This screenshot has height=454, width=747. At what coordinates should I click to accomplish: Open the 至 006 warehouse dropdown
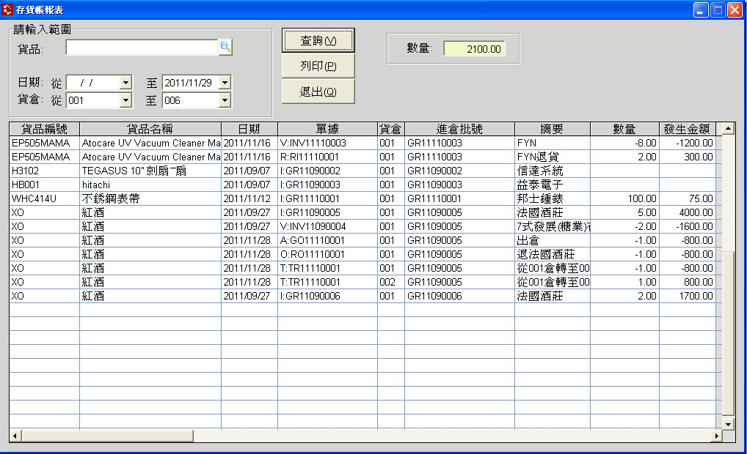pos(225,100)
